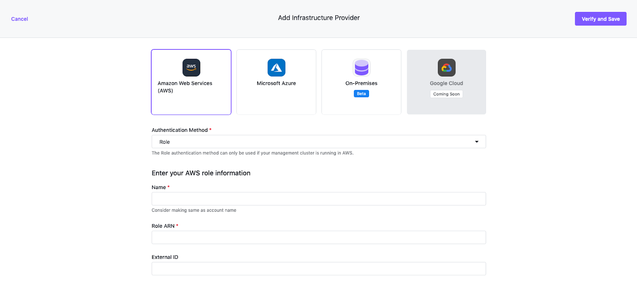Click the Role ARN label
The height and width of the screenshot is (295, 637).
(163, 226)
